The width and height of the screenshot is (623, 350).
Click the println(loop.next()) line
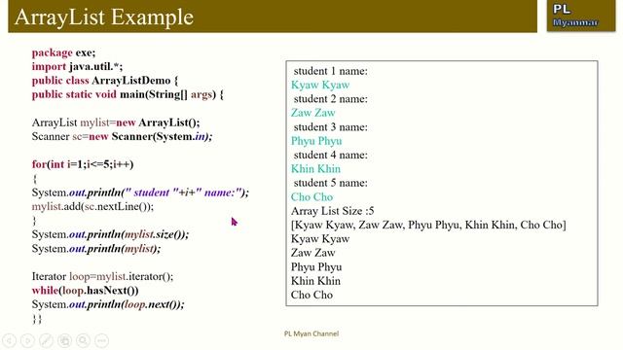[x=108, y=304]
